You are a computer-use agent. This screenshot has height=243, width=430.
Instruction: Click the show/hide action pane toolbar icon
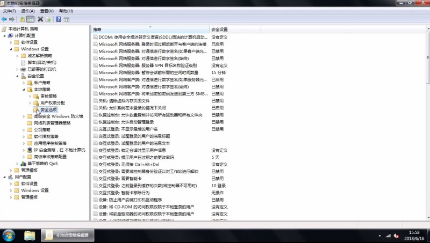coord(66,19)
